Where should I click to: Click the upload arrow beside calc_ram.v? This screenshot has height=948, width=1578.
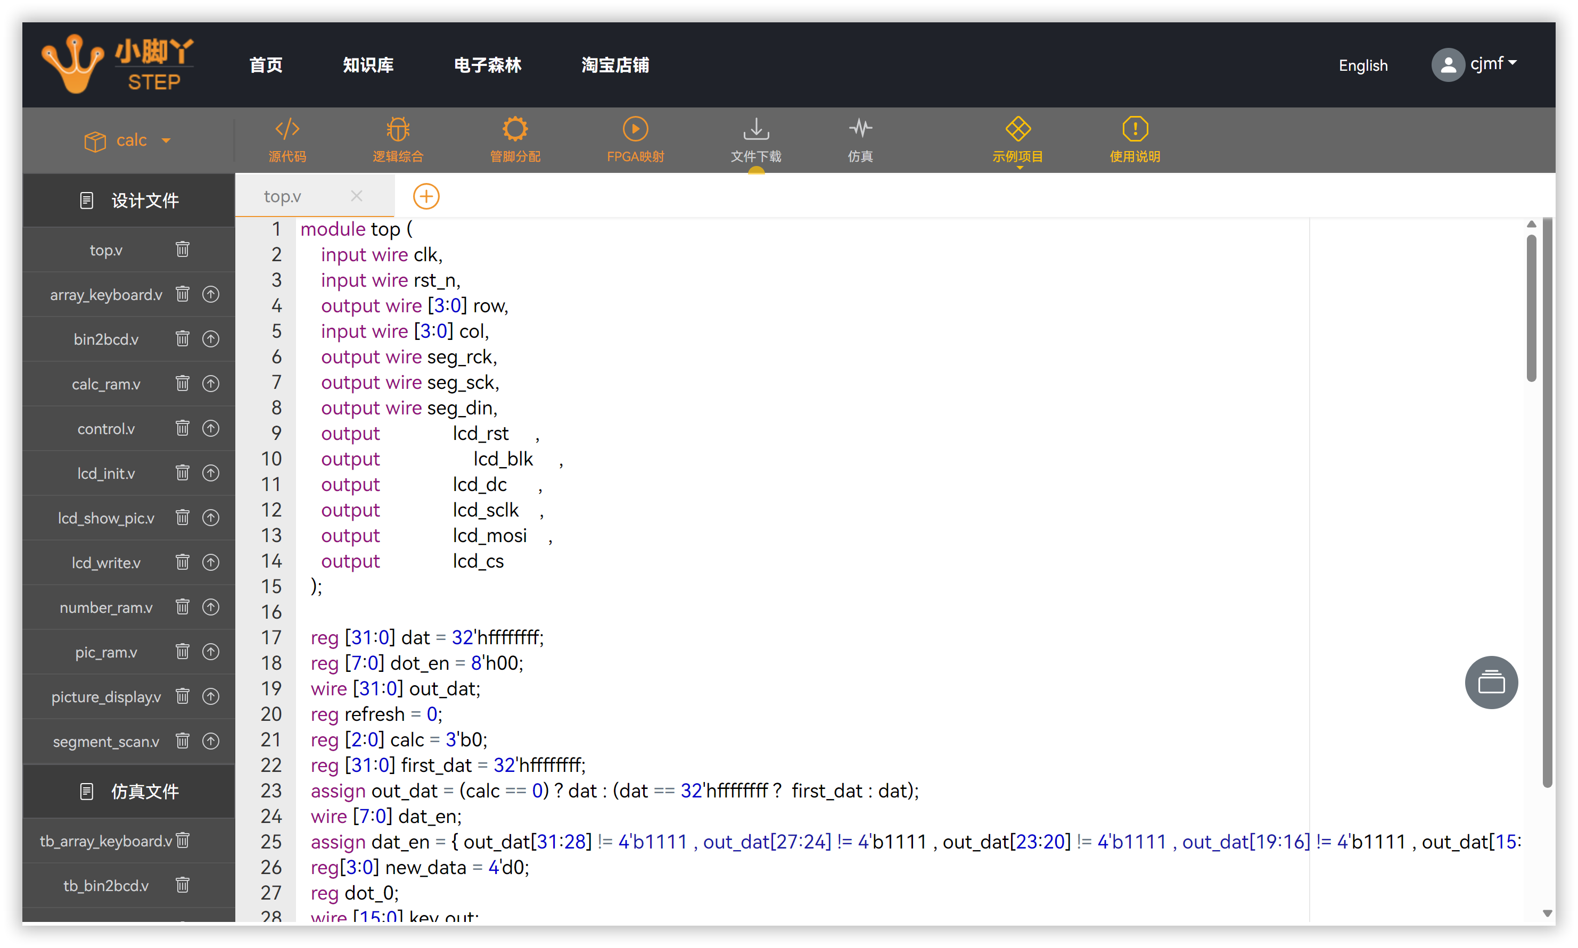[x=211, y=383]
